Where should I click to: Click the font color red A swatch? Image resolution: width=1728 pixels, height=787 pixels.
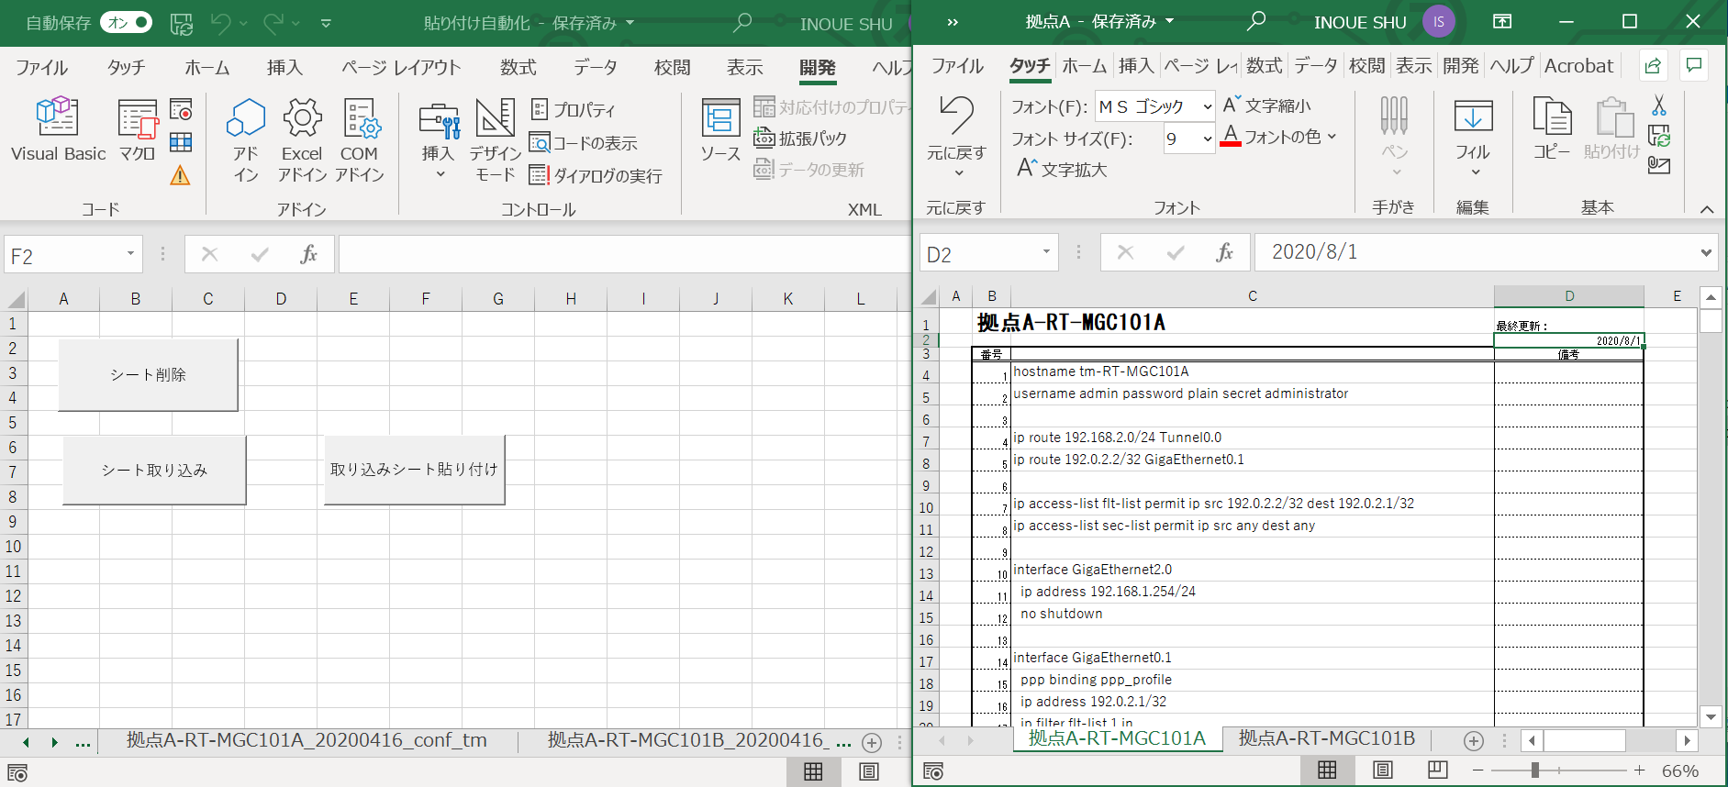1231,137
